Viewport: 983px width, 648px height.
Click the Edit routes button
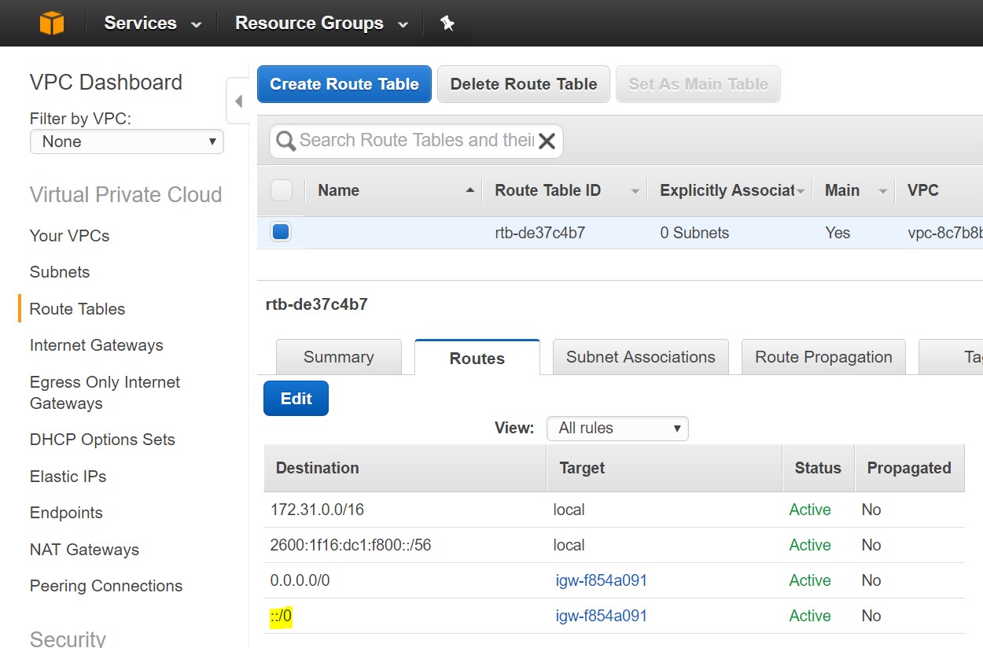(296, 399)
